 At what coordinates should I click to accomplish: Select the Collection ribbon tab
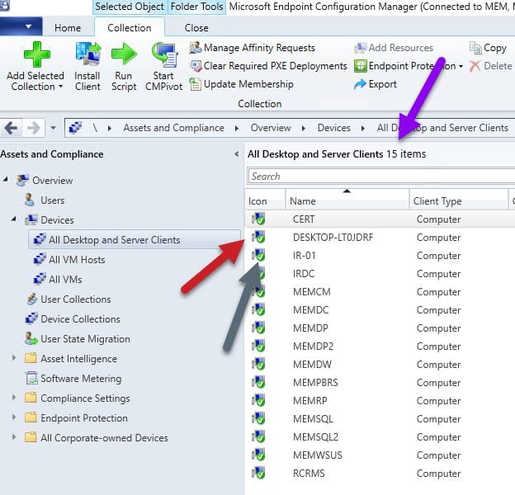[130, 28]
